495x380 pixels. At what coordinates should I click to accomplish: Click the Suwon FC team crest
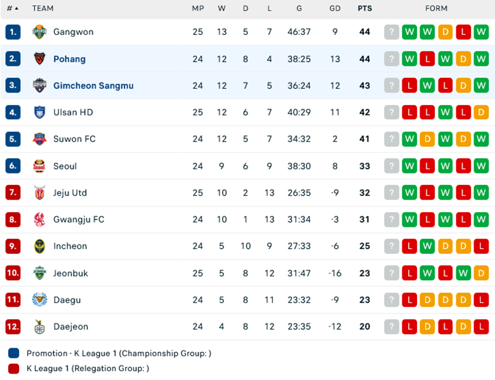(x=39, y=139)
